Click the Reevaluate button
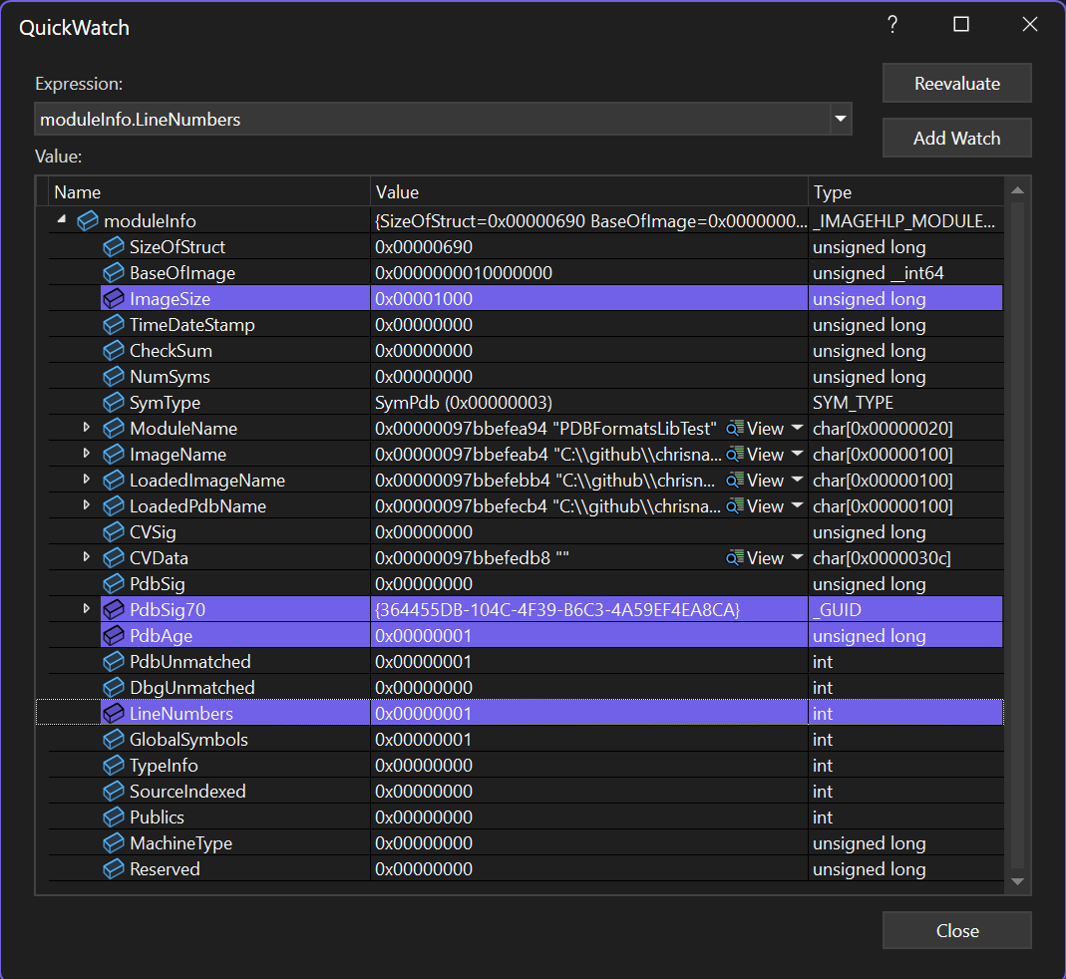Image resolution: width=1066 pixels, height=979 pixels. [x=956, y=83]
